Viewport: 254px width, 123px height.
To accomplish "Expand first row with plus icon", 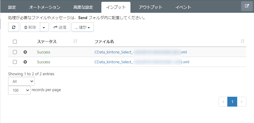I will (25, 52).
